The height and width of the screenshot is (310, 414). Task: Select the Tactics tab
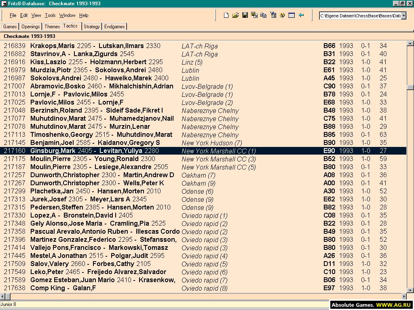click(x=70, y=26)
